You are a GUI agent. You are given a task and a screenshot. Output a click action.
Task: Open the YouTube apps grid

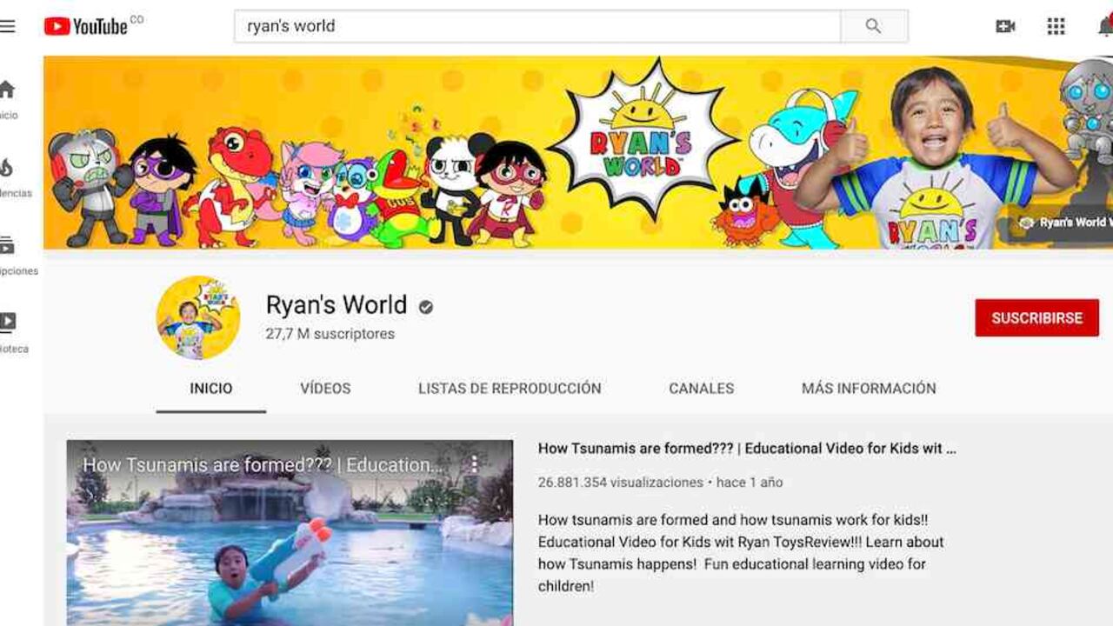click(x=1056, y=26)
